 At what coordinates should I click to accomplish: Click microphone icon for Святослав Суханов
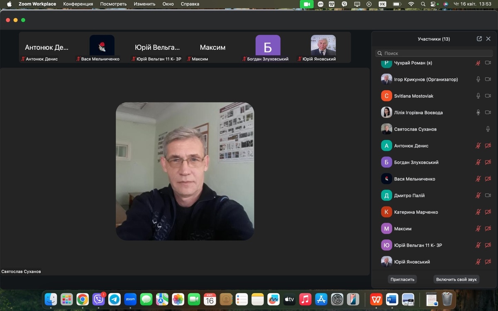[x=488, y=129]
